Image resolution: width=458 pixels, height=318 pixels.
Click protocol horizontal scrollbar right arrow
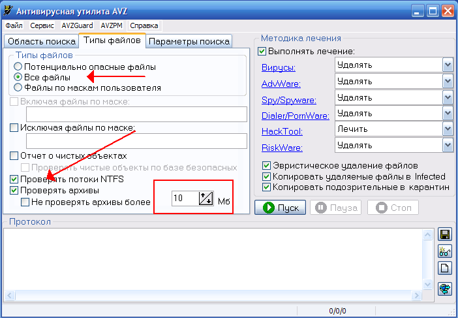click(x=416, y=295)
